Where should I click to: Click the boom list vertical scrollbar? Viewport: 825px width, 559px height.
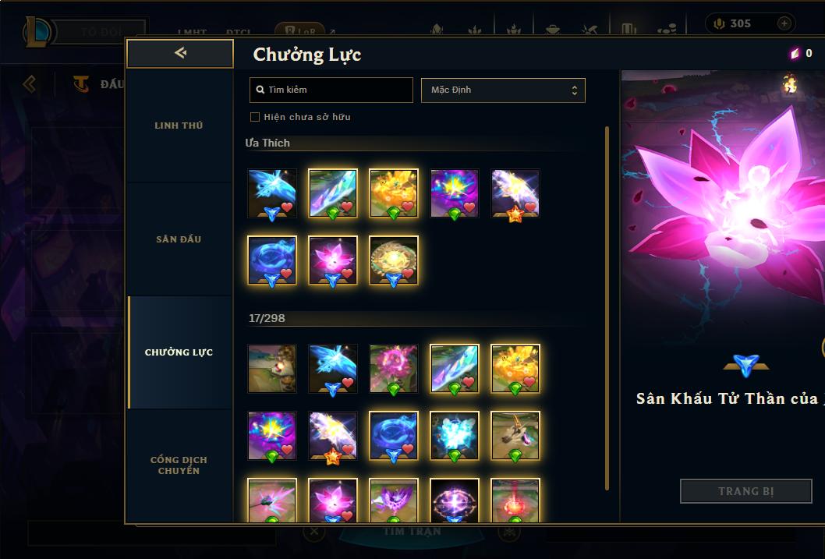click(607, 308)
